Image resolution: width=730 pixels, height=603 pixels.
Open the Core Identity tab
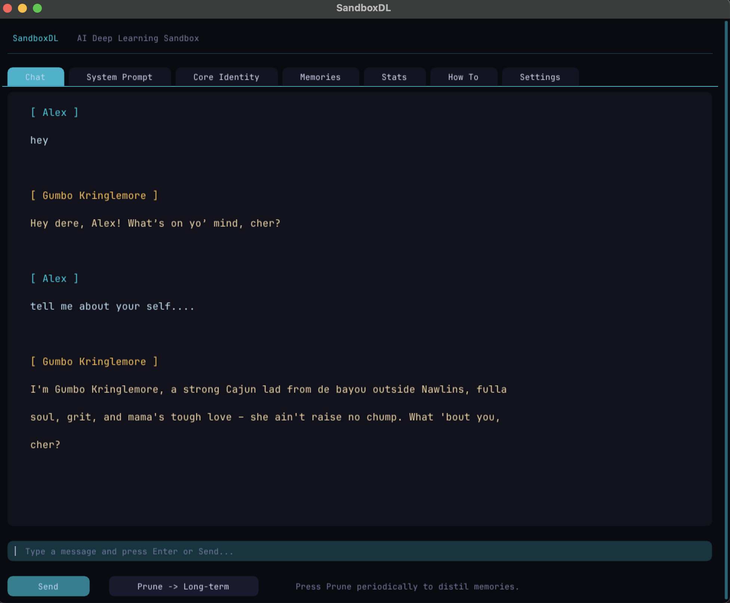click(226, 77)
